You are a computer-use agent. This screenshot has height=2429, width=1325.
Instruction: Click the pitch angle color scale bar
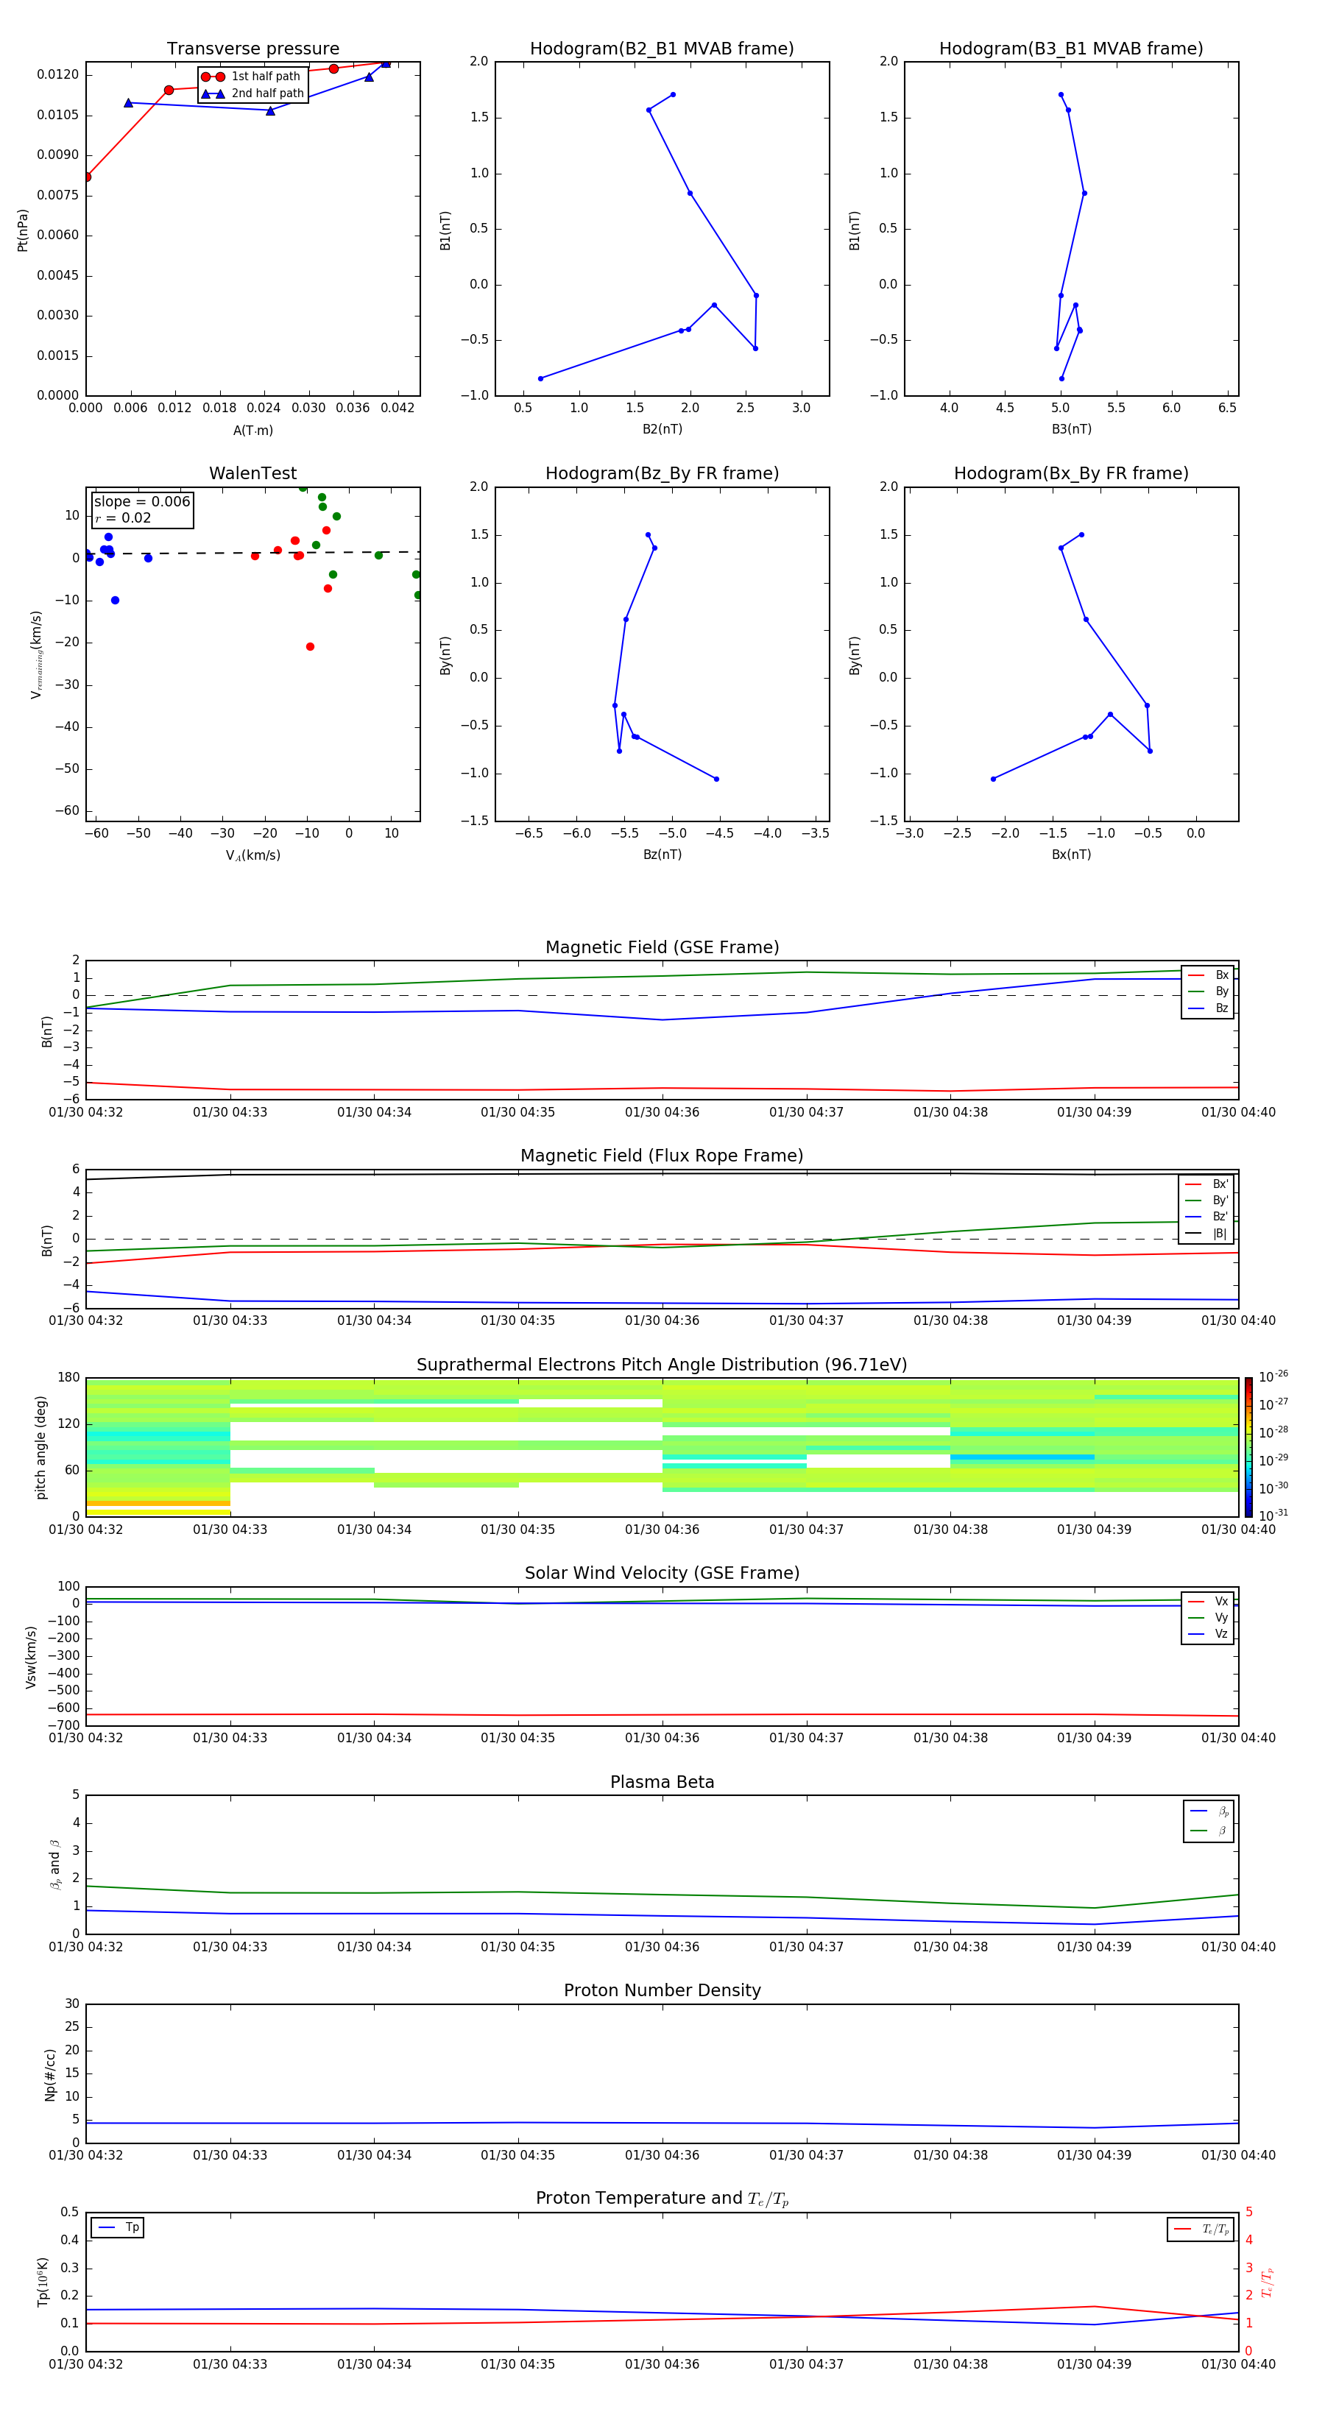pyautogui.click(x=1248, y=1447)
